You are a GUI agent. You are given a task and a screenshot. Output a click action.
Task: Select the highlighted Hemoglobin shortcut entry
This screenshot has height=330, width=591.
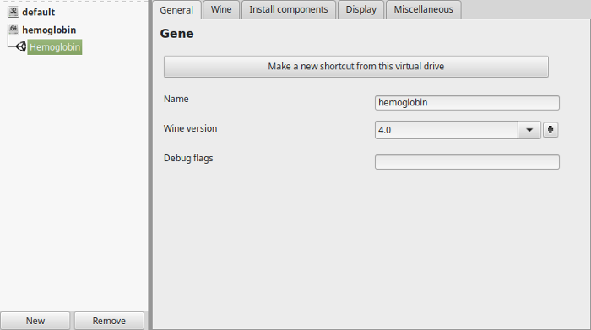pos(55,47)
